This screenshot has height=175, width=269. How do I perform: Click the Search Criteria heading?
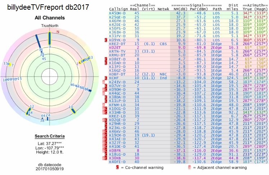[50, 136]
